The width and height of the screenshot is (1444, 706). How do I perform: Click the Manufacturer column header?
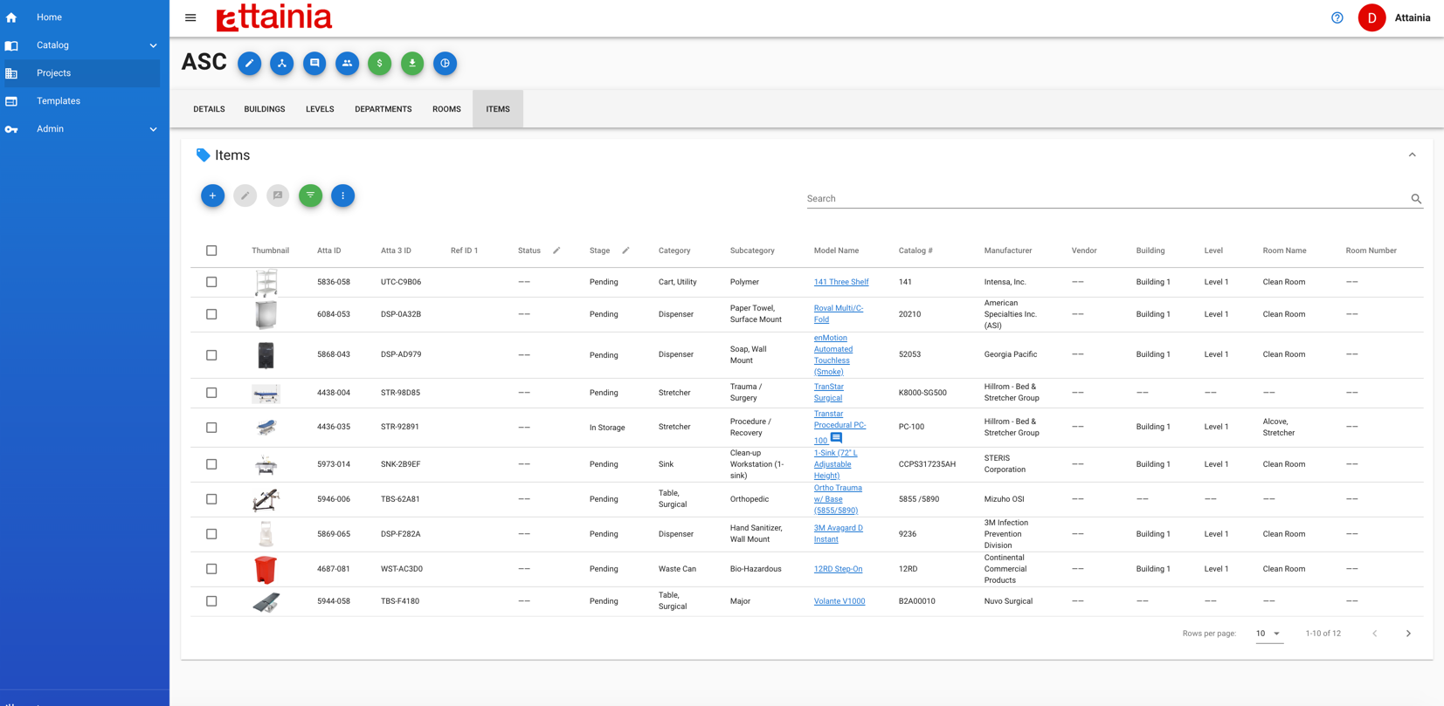[x=1008, y=250]
